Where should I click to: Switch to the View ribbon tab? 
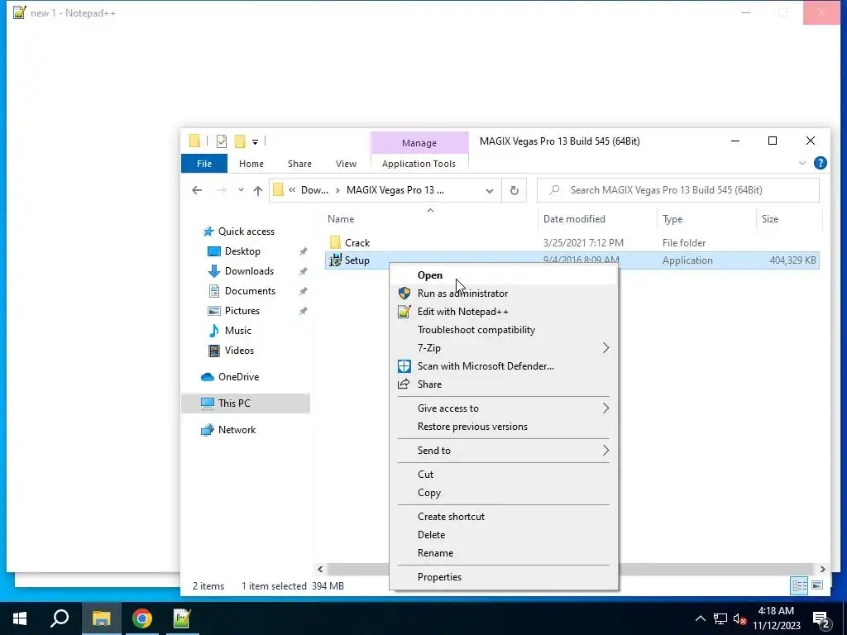click(346, 164)
